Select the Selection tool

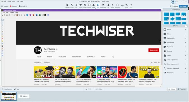[117, 6]
